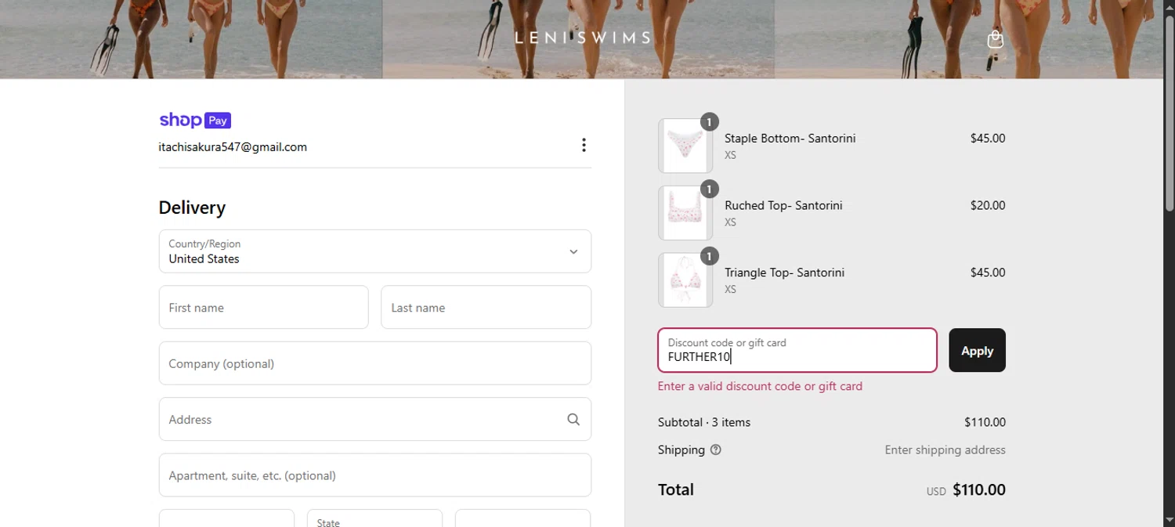This screenshot has height=527, width=1175.
Task: Click the Company (optional) field
Action: 375,363
